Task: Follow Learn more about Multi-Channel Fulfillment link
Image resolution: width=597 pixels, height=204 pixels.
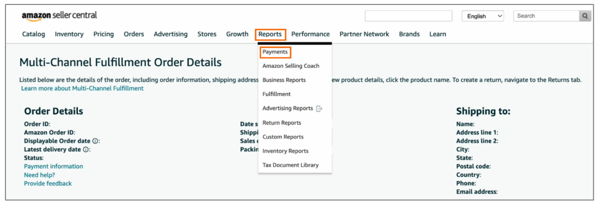Action: tap(83, 88)
